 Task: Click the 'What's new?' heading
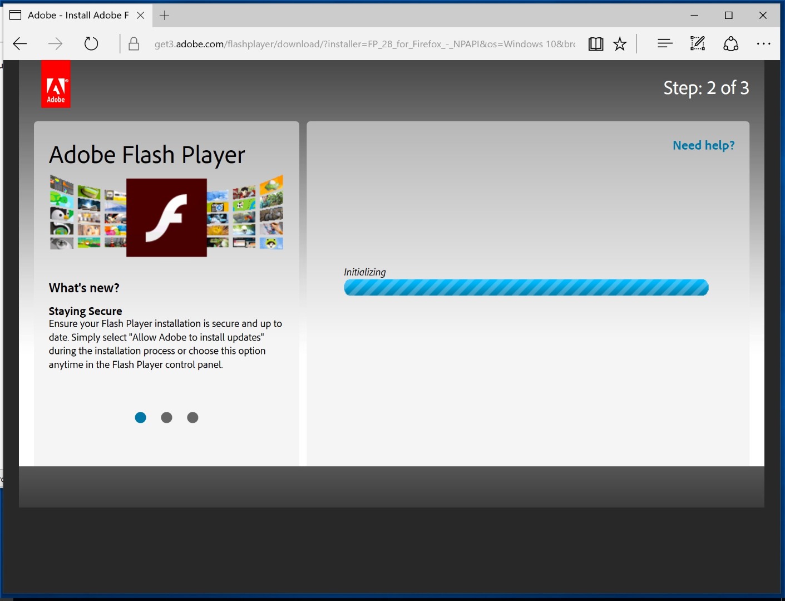pos(84,288)
